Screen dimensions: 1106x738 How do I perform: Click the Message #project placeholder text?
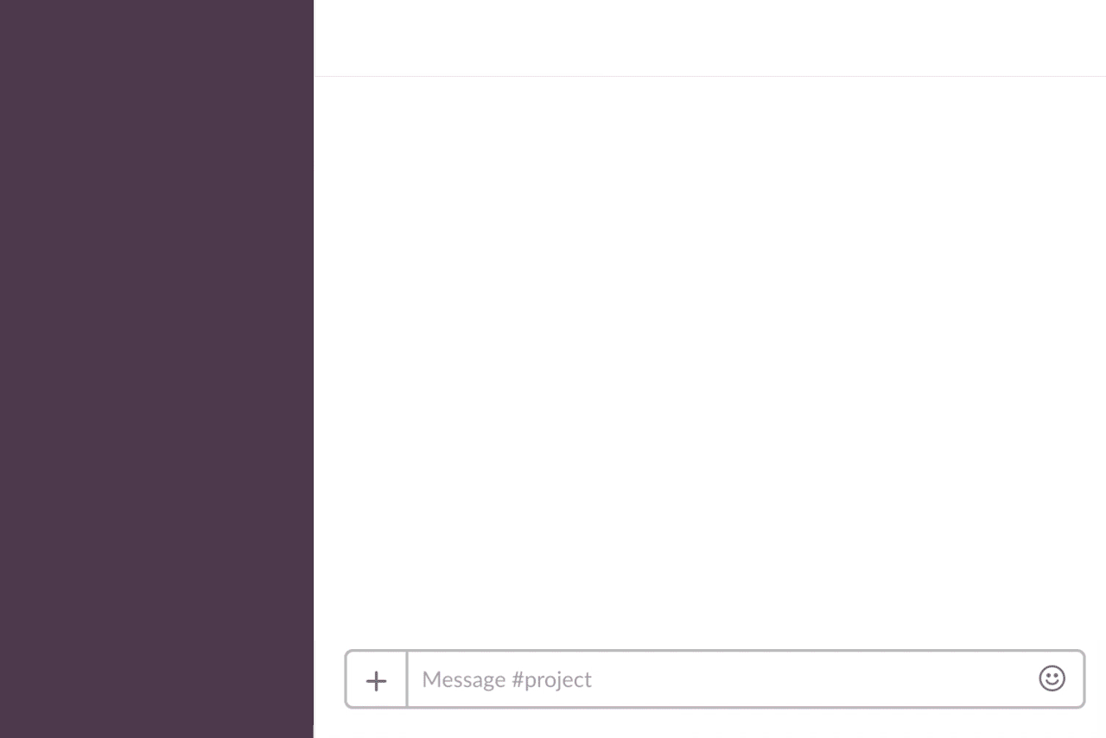(x=507, y=679)
